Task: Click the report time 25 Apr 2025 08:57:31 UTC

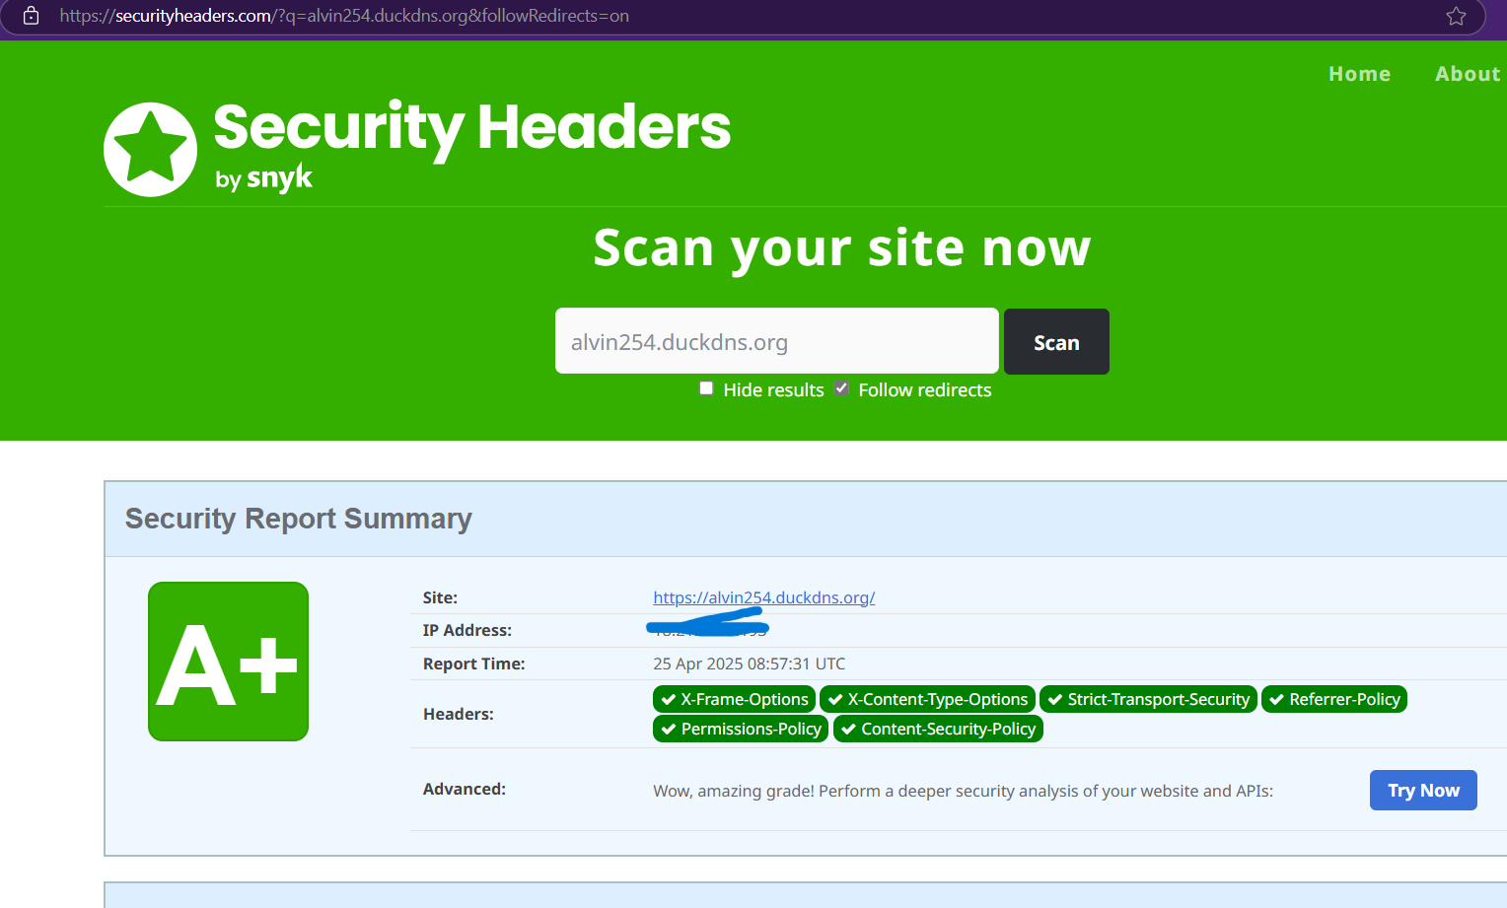Action: click(750, 664)
